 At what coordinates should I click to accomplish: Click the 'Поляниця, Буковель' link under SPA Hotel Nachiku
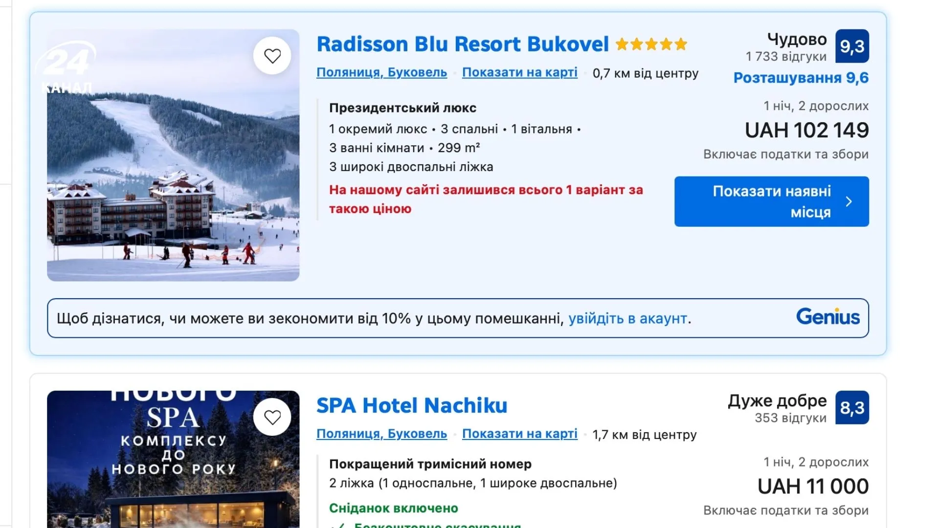381,434
